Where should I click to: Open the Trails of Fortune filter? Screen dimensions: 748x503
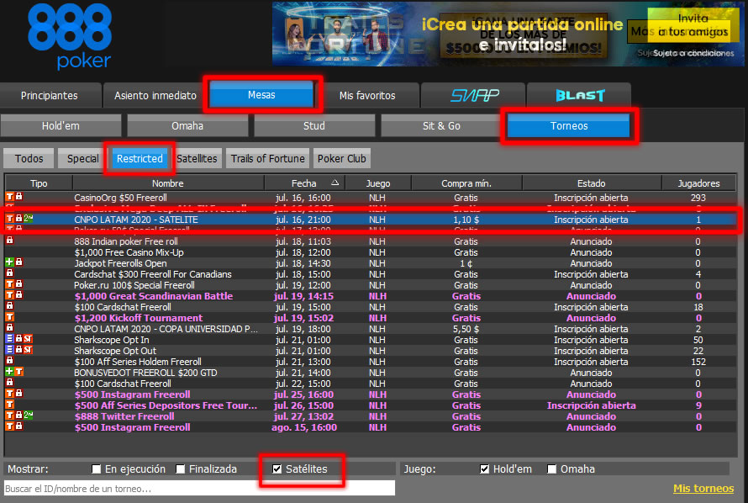coord(267,158)
